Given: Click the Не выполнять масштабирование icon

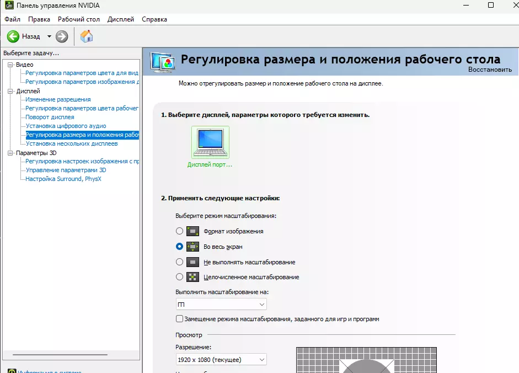Looking at the screenshot, I should point(192,262).
